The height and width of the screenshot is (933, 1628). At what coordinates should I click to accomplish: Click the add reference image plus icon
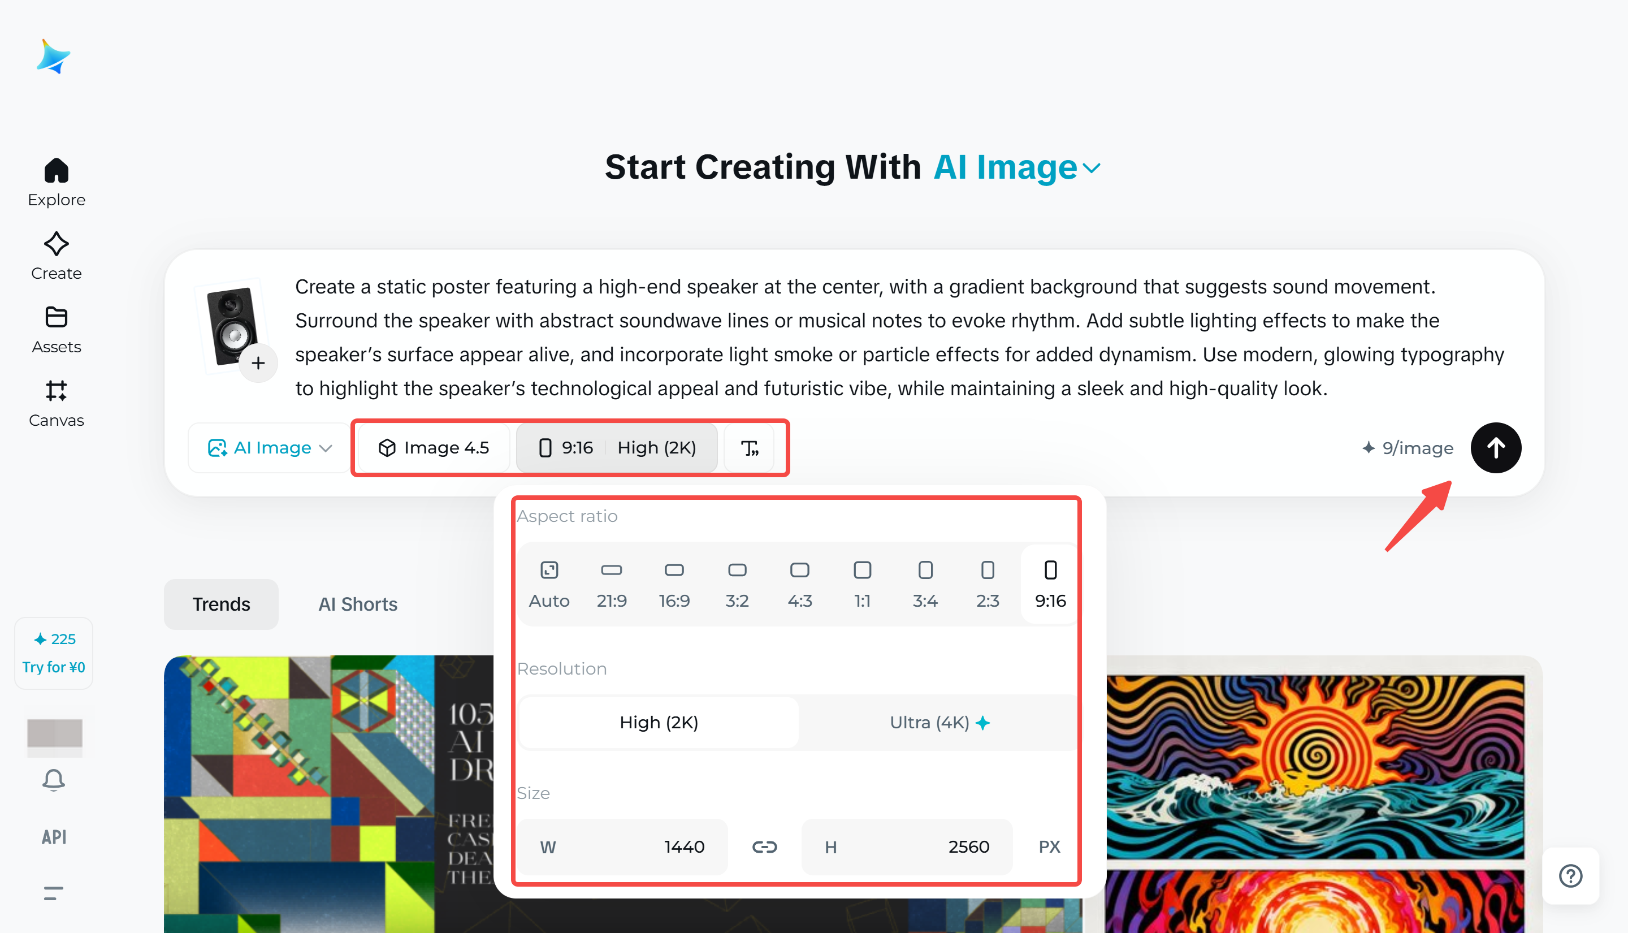pos(258,364)
